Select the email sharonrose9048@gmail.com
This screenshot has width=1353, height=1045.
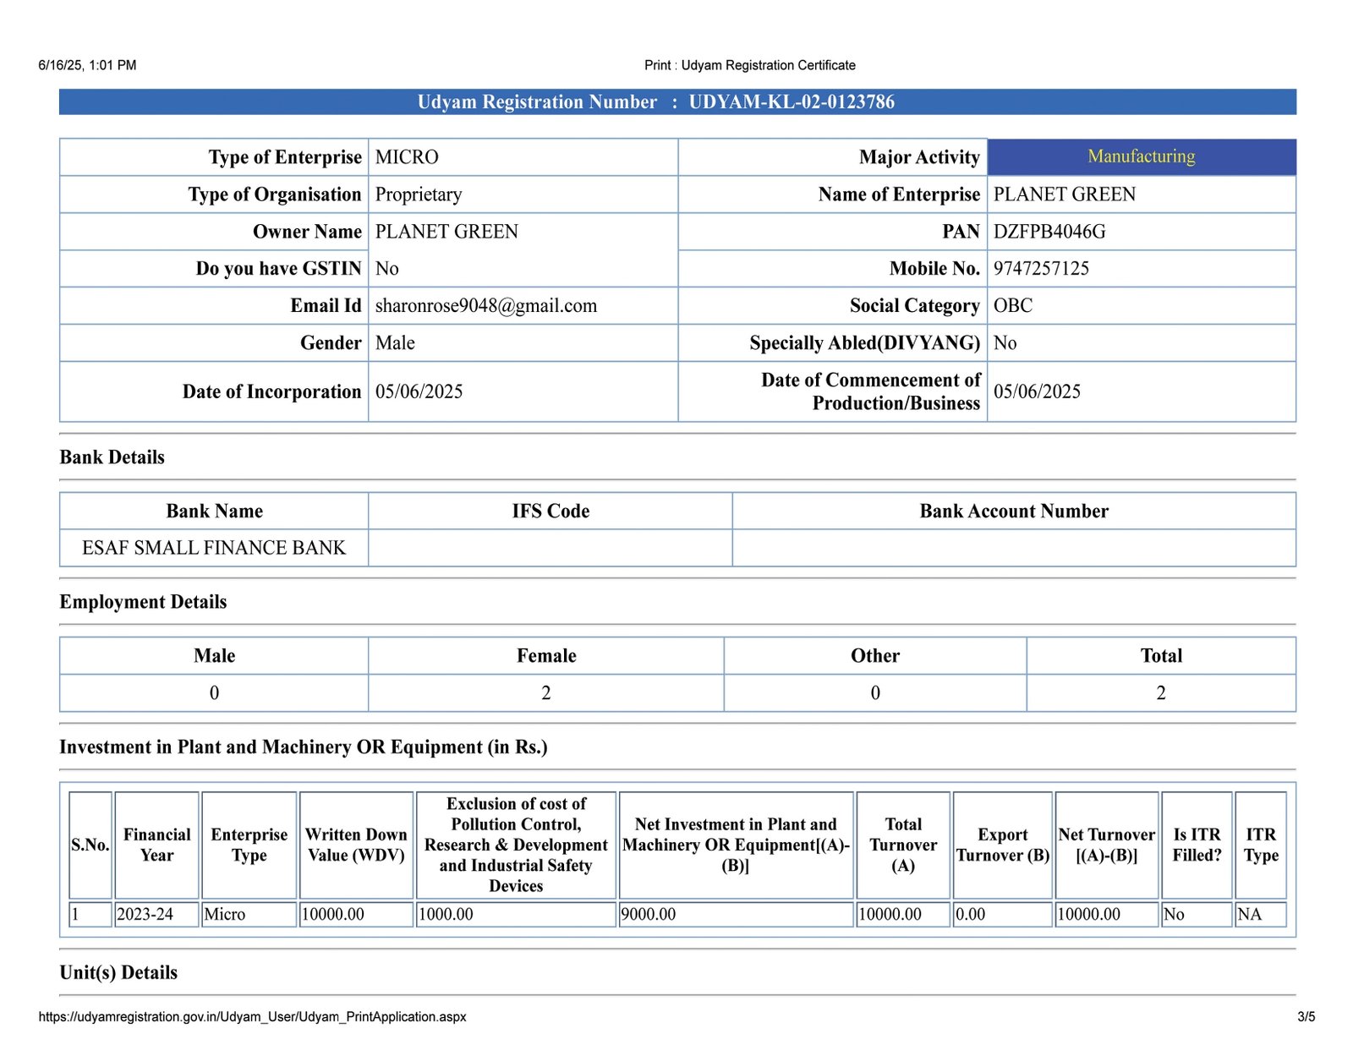[486, 306]
